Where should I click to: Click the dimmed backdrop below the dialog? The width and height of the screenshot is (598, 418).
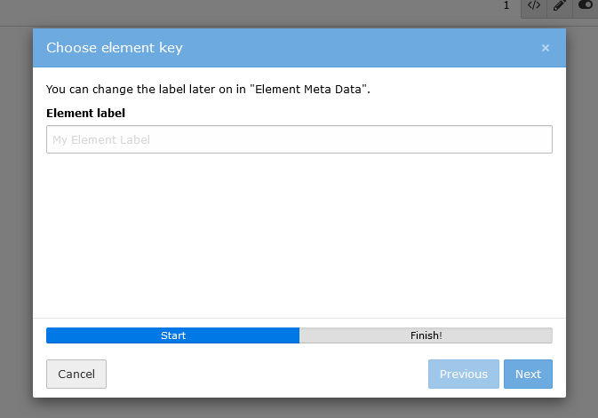pyautogui.click(x=299, y=408)
